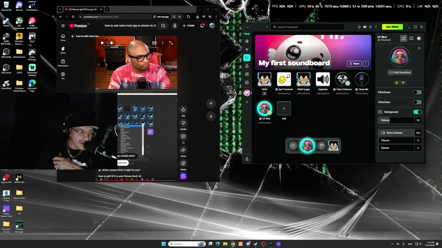Play the Sad Trombone sound
This screenshot has width=442, height=248.
pos(284,79)
